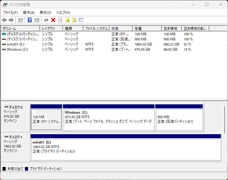Open the ファイル(F) menu
This screenshot has height=180, width=228.
tap(10, 12)
